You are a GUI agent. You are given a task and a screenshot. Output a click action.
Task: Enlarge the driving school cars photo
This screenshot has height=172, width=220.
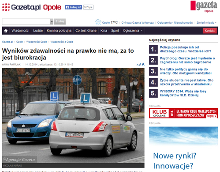pyautogui.click(x=73, y=116)
